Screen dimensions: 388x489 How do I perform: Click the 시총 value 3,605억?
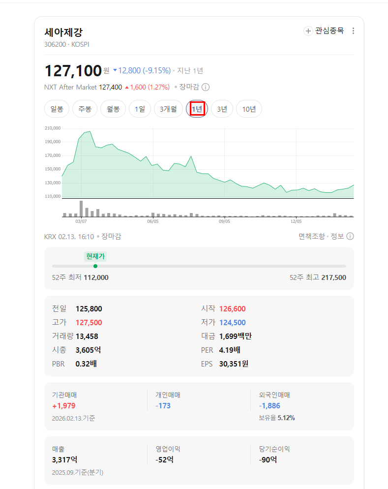pyautogui.click(x=88, y=350)
